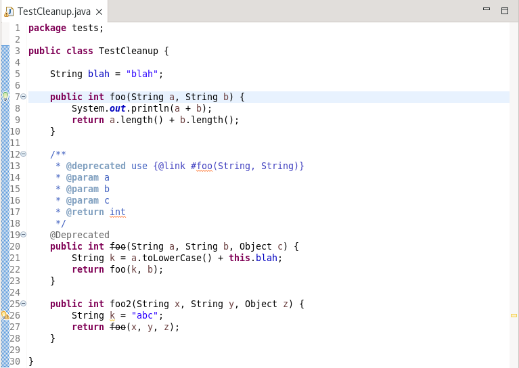Click the warning marker icon on line 26

click(x=5, y=315)
